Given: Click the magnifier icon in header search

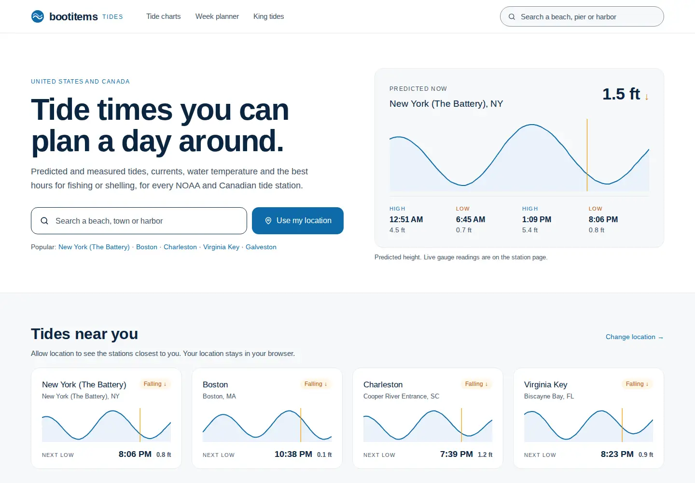Looking at the screenshot, I should tap(512, 17).
